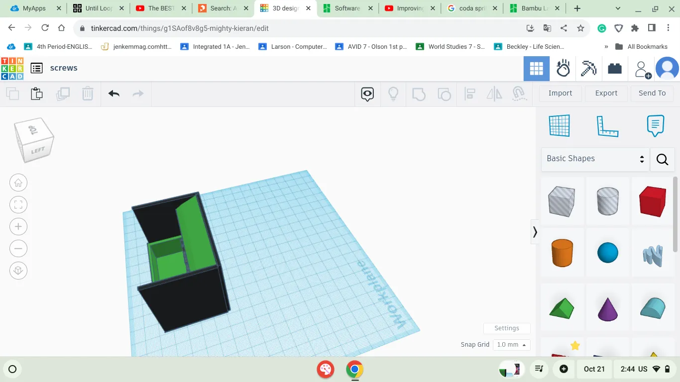Image resolution: width=680 pixels, height=382 pixels.
Task: Switch to the Software browser tab
Action: click(347, 8)
